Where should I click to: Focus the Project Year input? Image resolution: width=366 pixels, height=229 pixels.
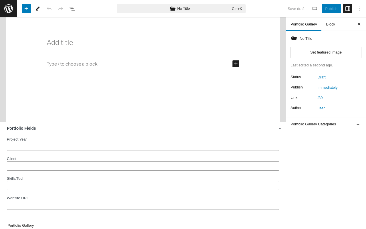tap(143, 146)
